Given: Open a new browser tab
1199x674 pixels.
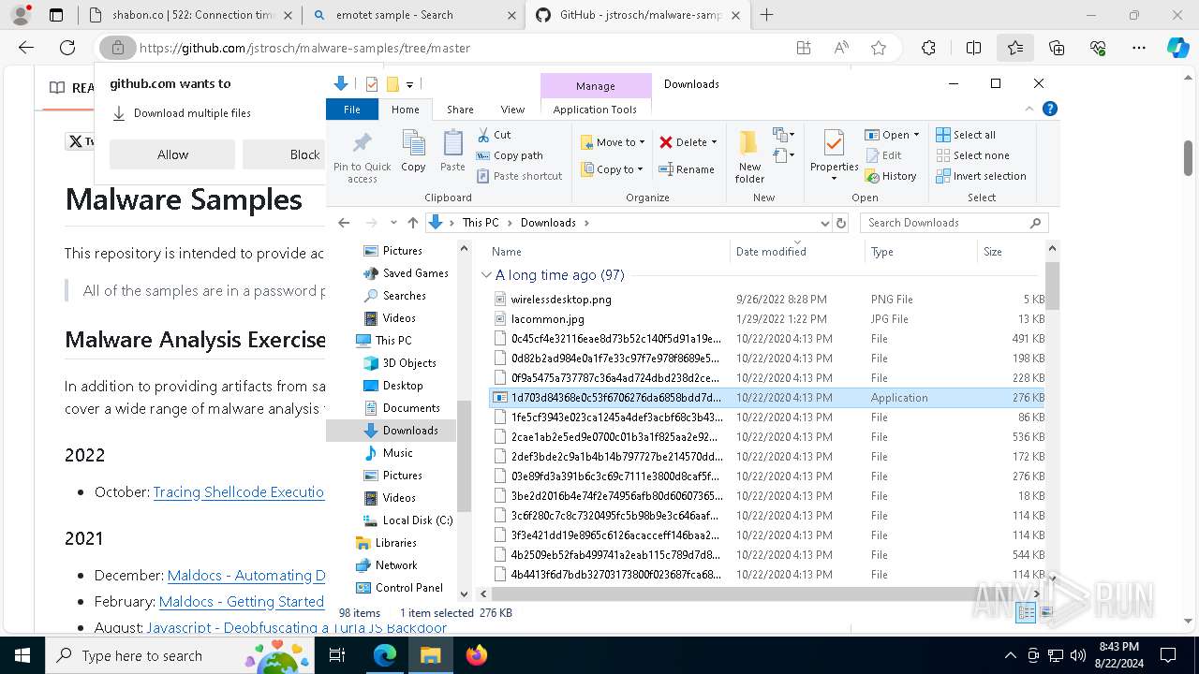Looking at the screenshot, I should (x=766, y=15).
